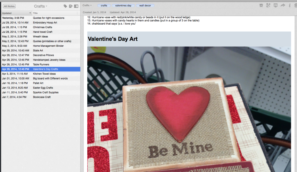Click the 'wall decor' tag

[x=145, y=6]
